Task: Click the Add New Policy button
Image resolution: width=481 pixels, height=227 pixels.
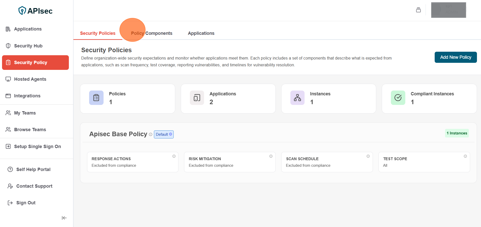Action: tap(455, 57)
